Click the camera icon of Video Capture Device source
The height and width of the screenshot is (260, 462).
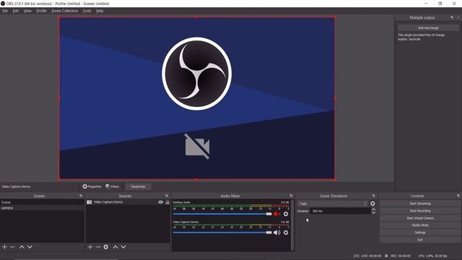click(x=90, y=202)
